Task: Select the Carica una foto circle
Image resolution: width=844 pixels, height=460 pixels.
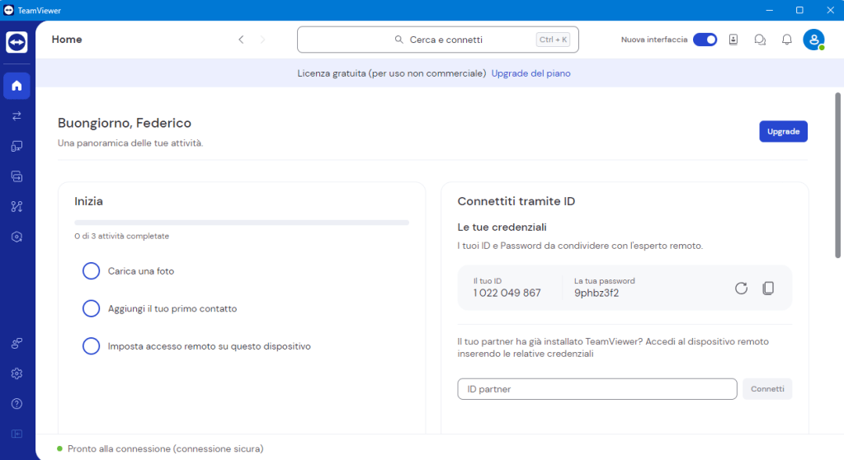Action: 91,270
